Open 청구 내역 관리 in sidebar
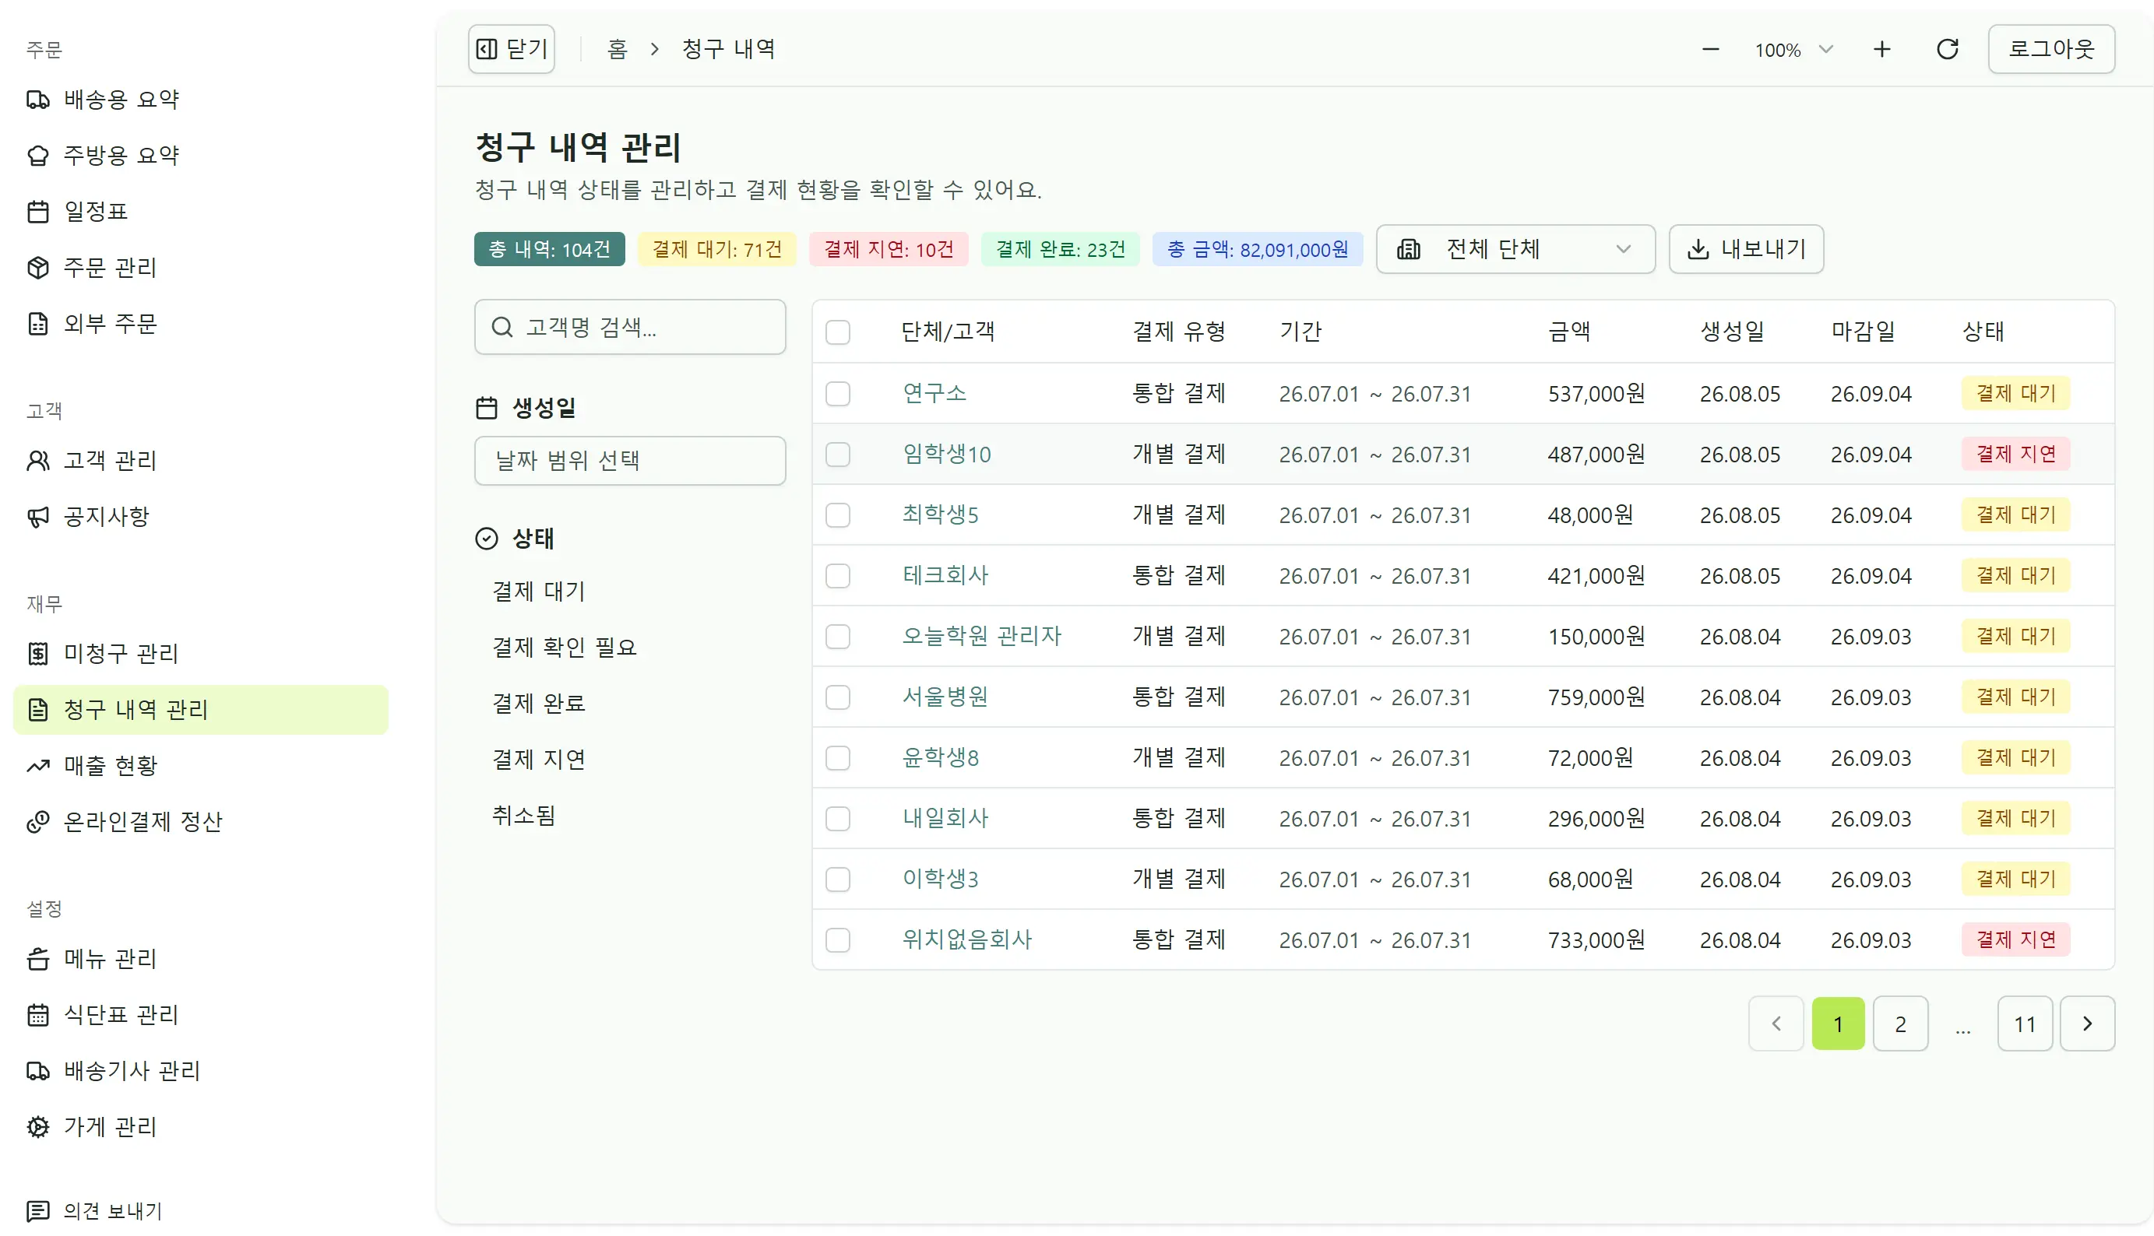The image size is (2154, 1236). [200, 709]
